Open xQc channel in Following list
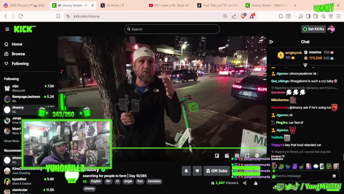344x194 pixels. click(29, 88)
